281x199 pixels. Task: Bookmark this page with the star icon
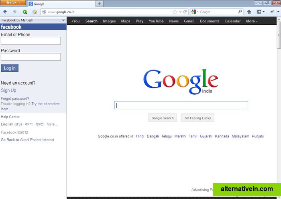[175, 12]
